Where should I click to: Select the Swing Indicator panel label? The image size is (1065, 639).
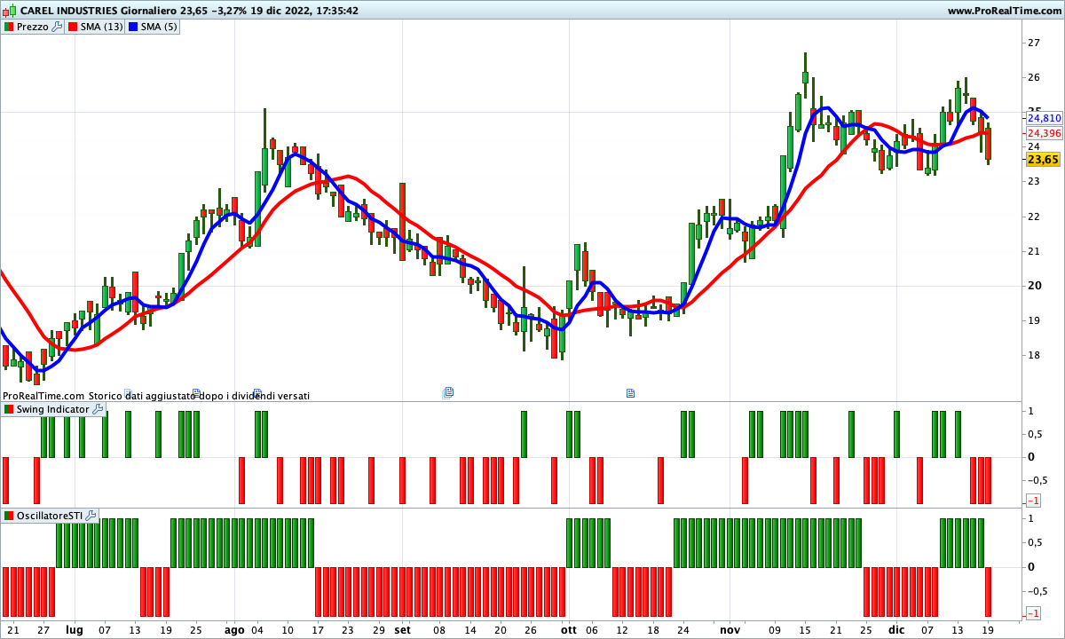click(x=53, y=409)
